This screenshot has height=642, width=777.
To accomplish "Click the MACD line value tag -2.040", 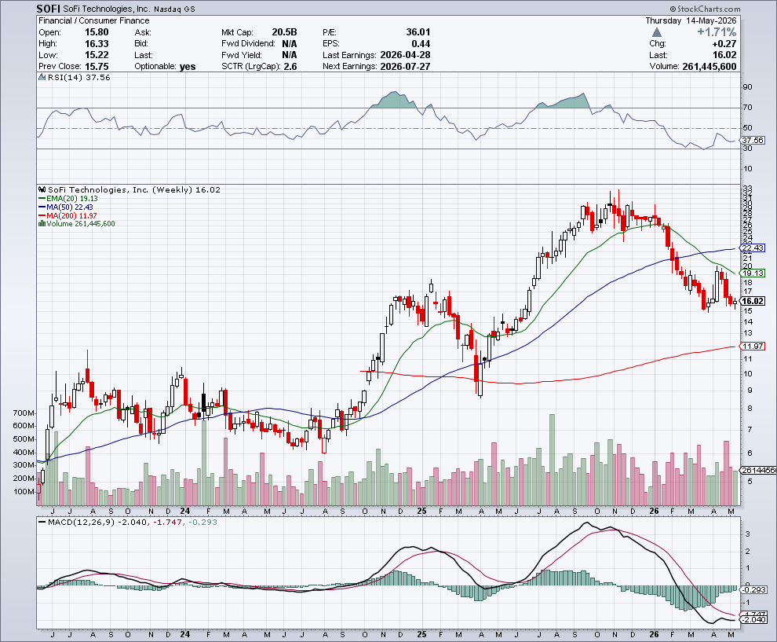I will click(754, 620).
